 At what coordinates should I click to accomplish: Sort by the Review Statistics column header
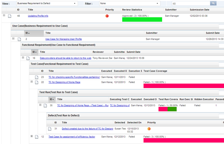pyautogui.click(x=132, y=10)
